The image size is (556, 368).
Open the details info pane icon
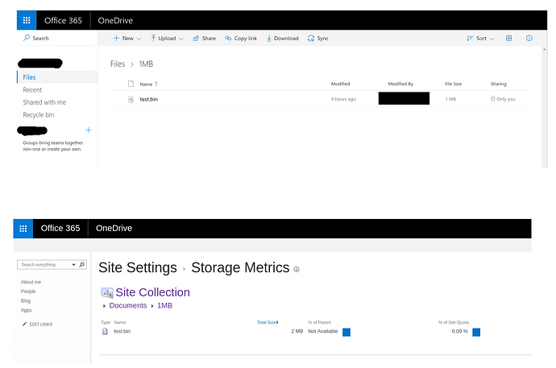click(529, 39)
